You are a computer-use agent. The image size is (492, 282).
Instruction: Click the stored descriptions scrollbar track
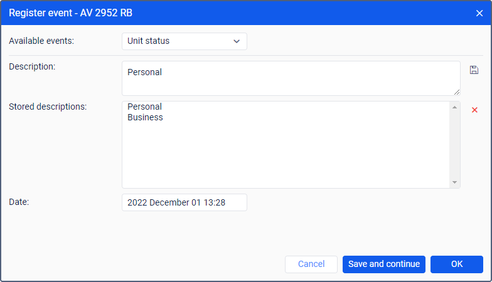[454, 144]
